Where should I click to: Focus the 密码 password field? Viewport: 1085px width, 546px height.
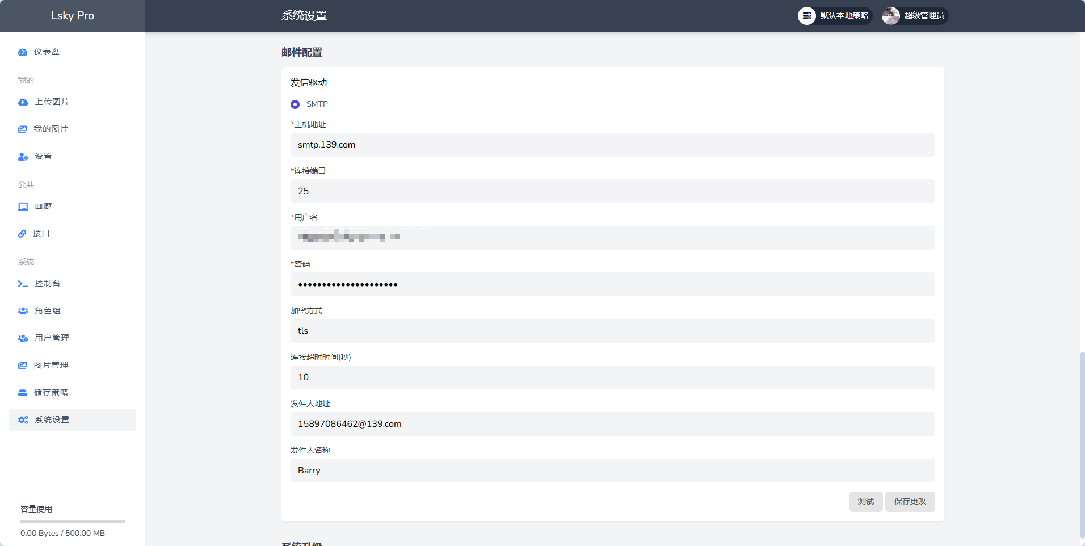pos(613,284)
